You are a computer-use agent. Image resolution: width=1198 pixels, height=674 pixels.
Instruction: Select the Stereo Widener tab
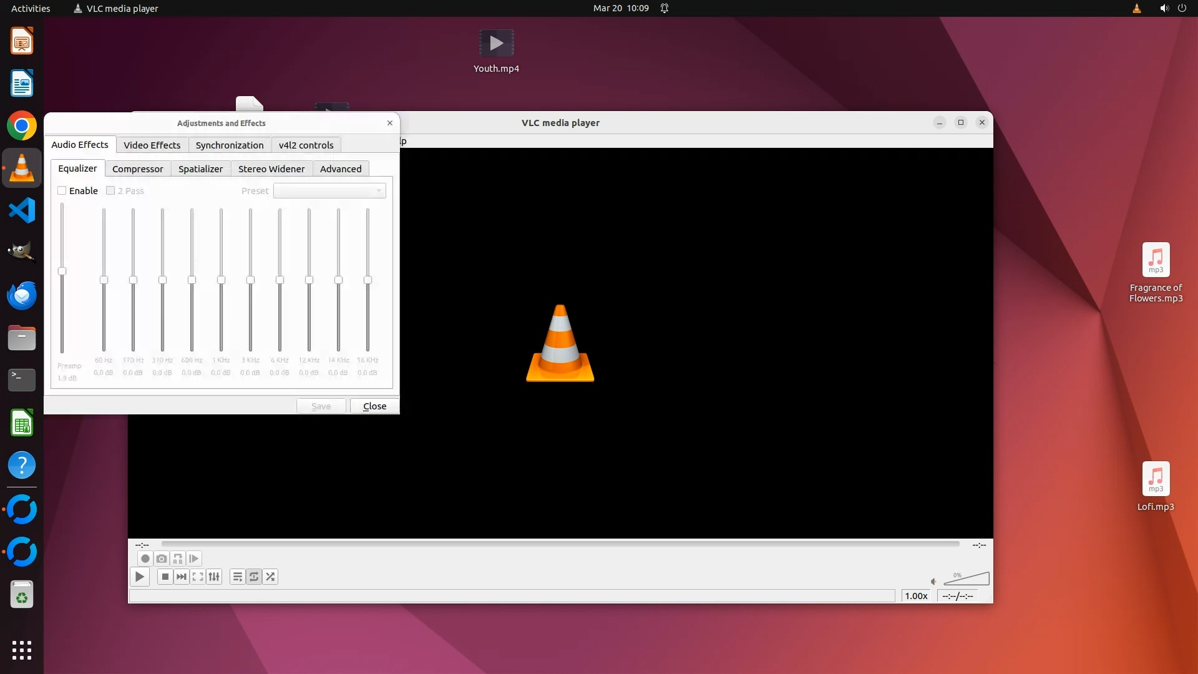tap(271, 169)
